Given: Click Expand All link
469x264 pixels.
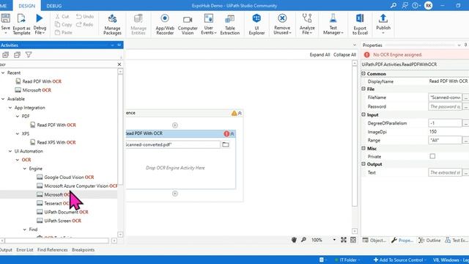Looking at the screenshot, I should [x=320, y=55].
